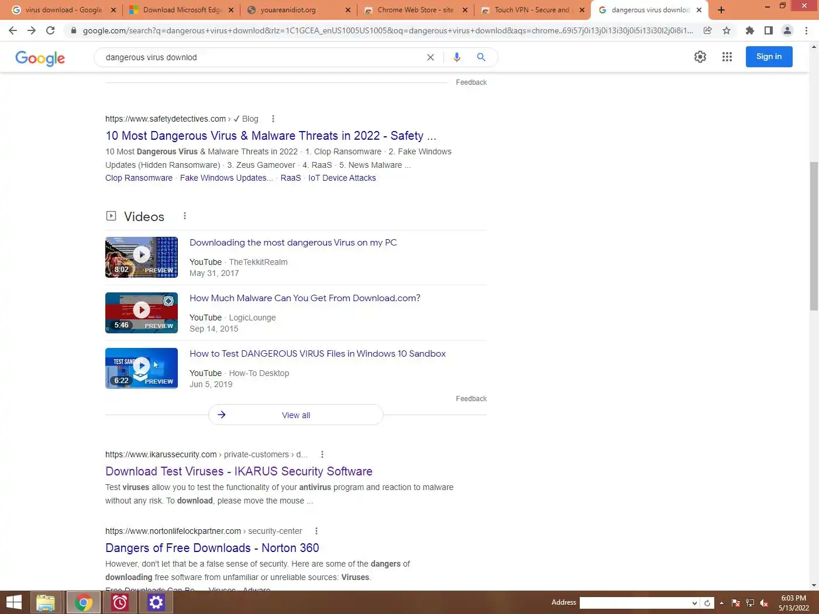This screenshot has width=819, height=614.
Task: Open options for the safetydetectives result
Action: pos(273,119)
